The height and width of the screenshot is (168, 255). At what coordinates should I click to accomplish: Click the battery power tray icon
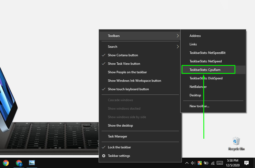[x=206, y=163]
